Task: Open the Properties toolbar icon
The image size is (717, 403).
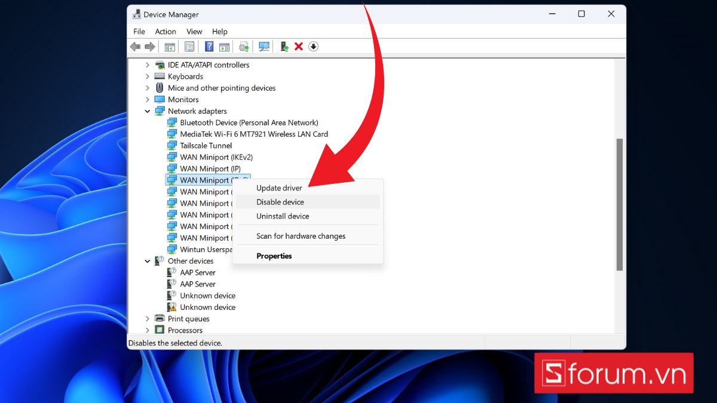Action: pos(189,47)
